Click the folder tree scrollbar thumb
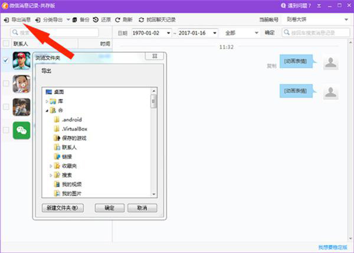The width and height of the screenshot is (354, 253). coord(154,101)
